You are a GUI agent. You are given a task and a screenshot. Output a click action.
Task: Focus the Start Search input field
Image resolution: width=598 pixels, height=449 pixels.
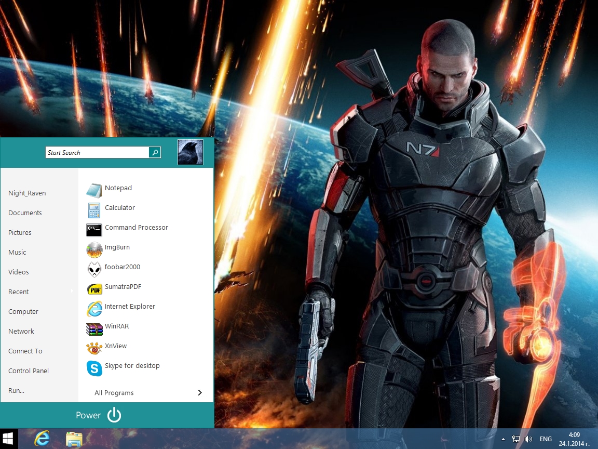(x=97, y=152)
